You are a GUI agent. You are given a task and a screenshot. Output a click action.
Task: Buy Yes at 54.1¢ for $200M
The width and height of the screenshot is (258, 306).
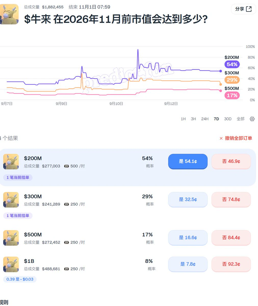pos(188,161)
